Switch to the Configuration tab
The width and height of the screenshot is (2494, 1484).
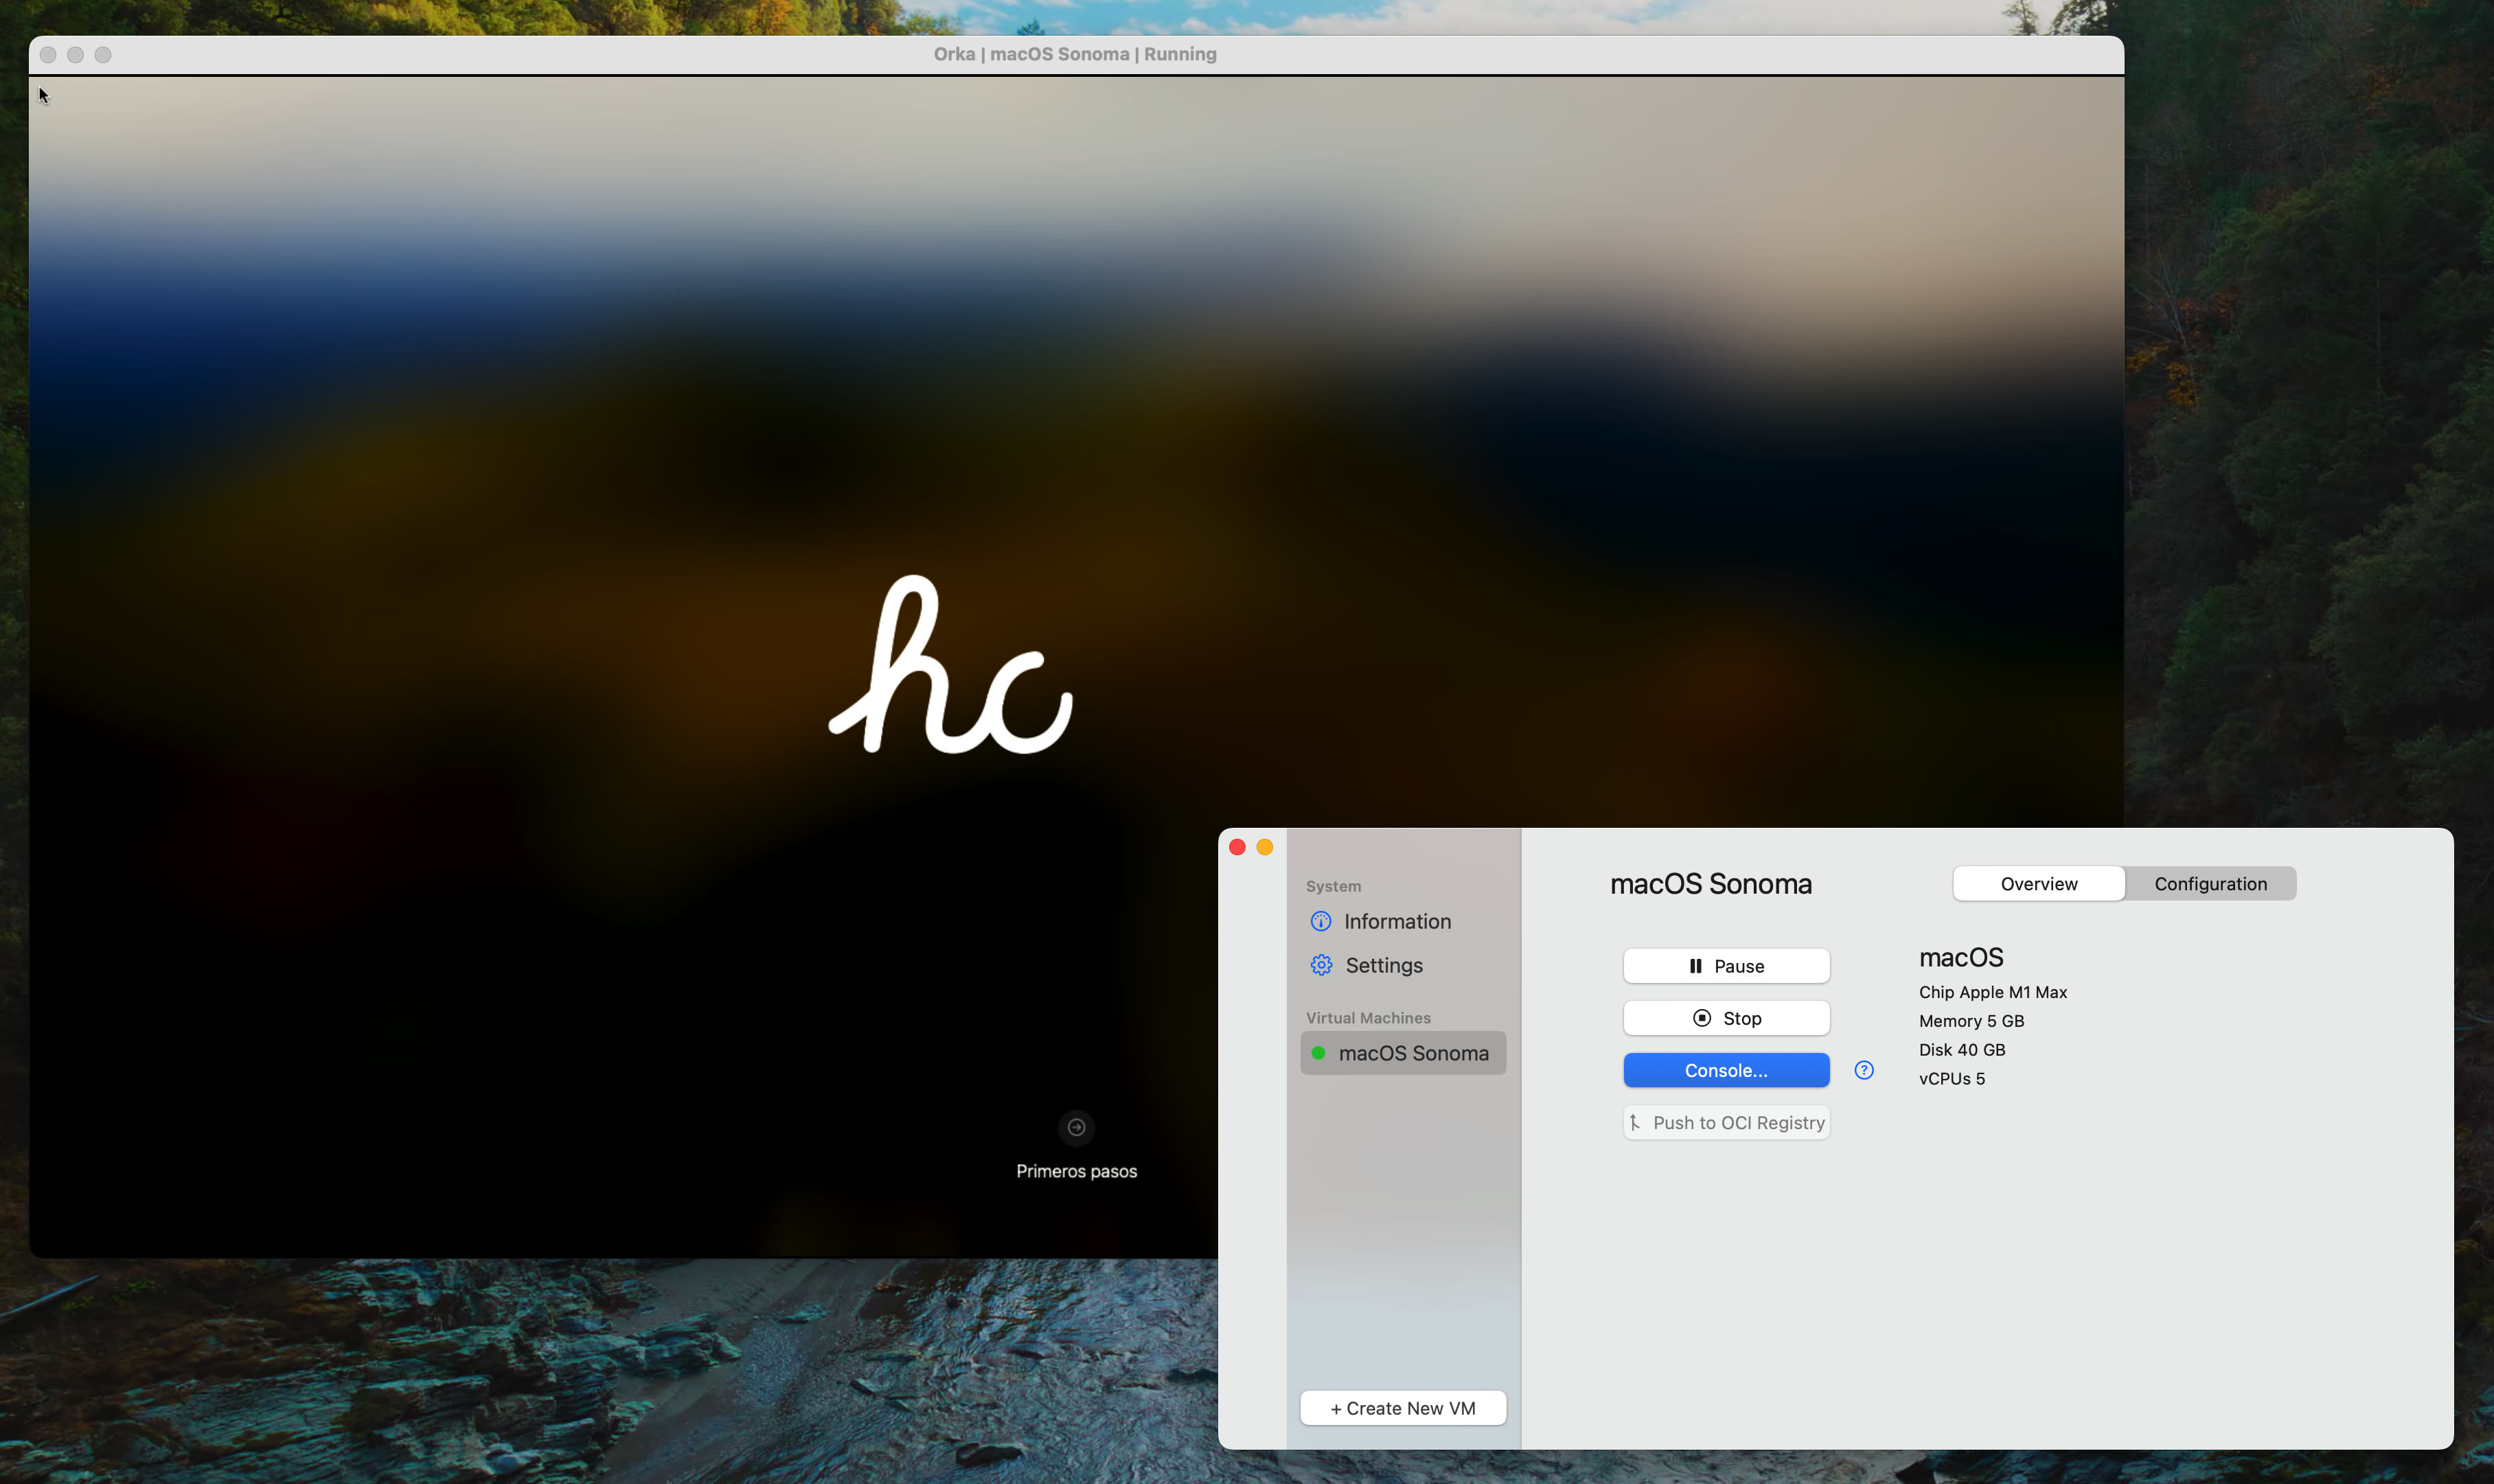click(2209, 883)
